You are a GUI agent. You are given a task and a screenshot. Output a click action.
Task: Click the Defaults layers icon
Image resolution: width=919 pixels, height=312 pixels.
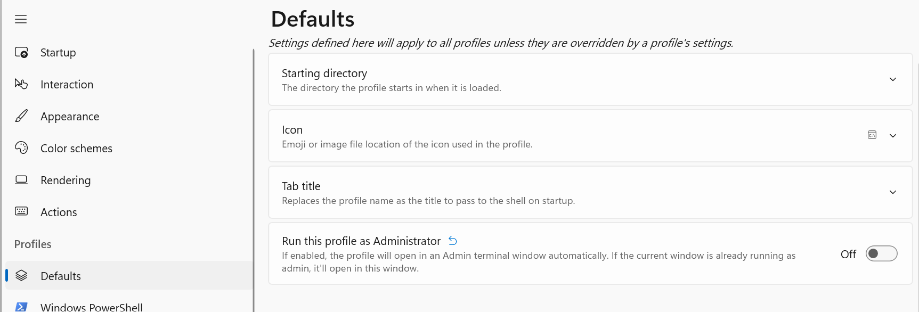[21, 275]
